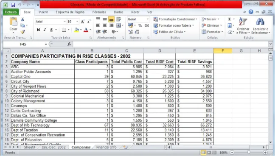
Task: Click the Decrease decimal places icon
Action: click(x=137, y=32)
